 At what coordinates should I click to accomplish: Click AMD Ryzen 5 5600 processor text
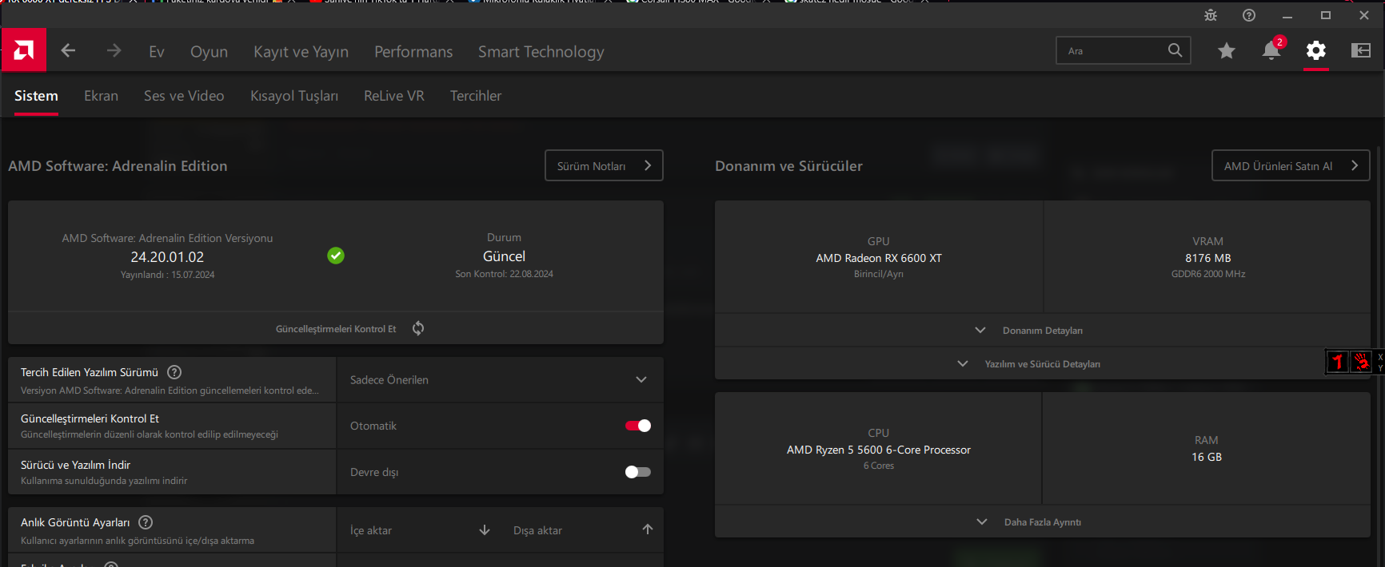(879, 450)
